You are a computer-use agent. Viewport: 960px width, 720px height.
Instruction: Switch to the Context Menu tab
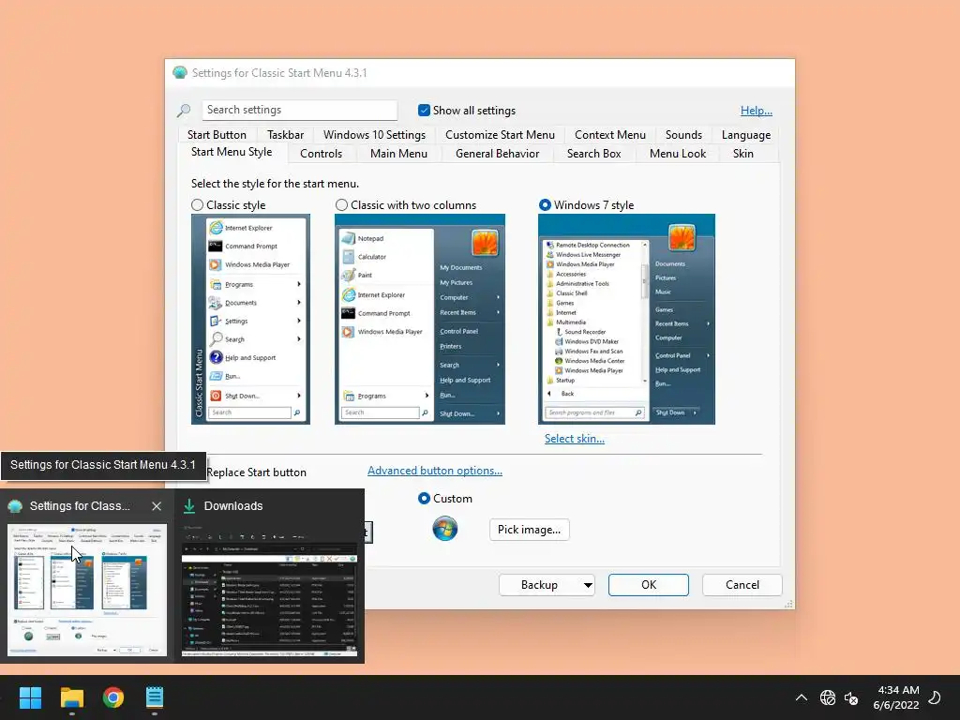(x=609, y=135)
